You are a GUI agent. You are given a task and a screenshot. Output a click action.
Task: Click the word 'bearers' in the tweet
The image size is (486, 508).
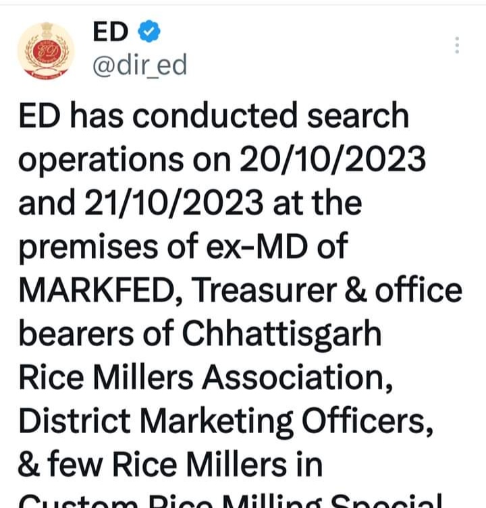click(x=76, y=334)
